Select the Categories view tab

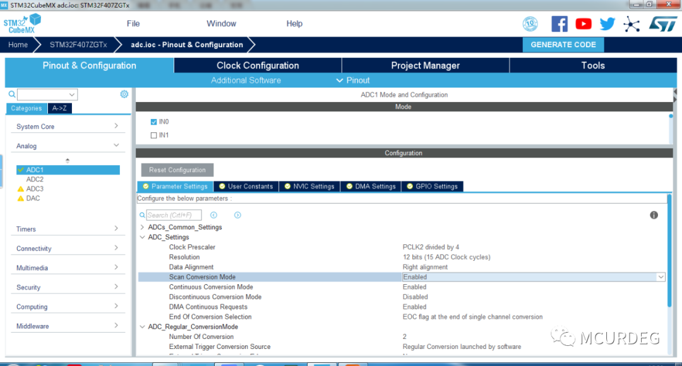[x=27, y=108]
